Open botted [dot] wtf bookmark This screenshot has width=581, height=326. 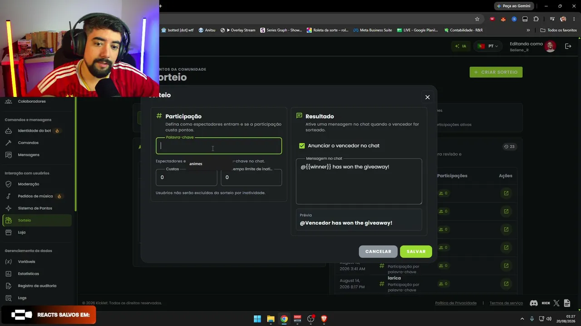[177, 30]
